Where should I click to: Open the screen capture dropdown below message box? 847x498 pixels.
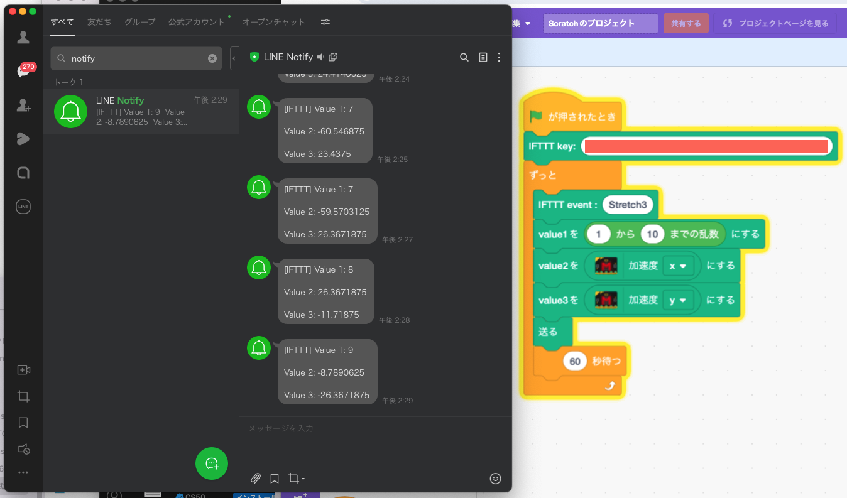[x=297, y=479]
